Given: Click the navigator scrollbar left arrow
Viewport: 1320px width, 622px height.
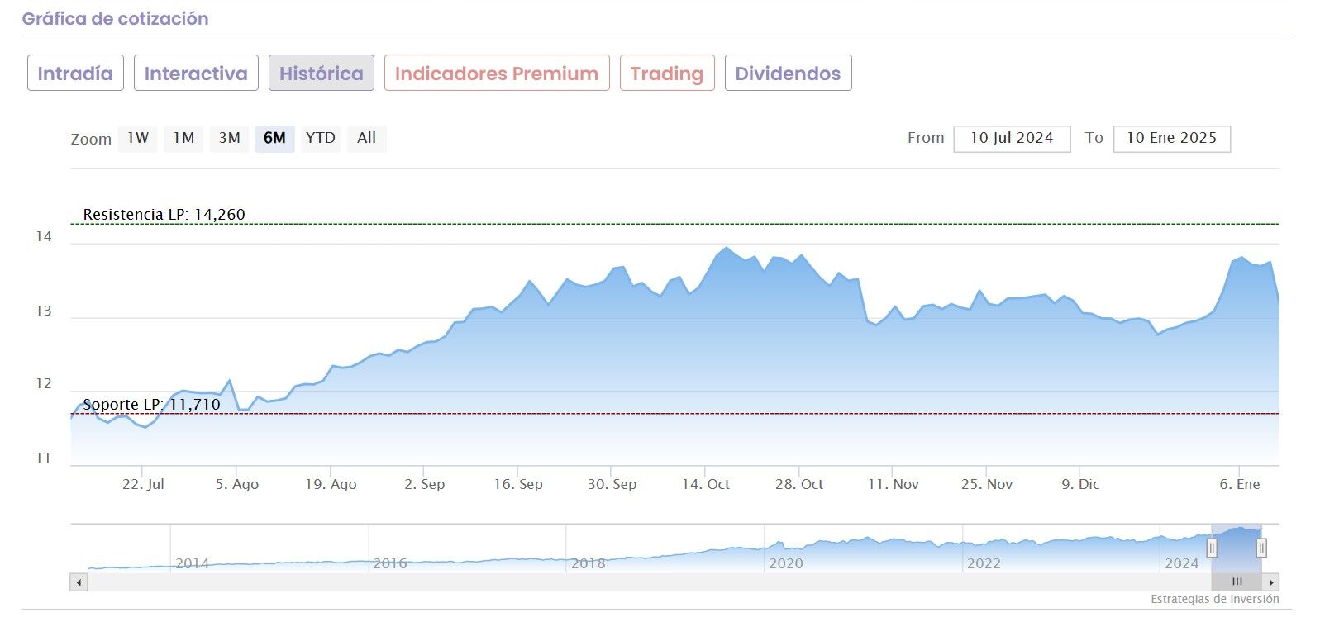Looking at the screenshot, I should (x=79, y=582).
